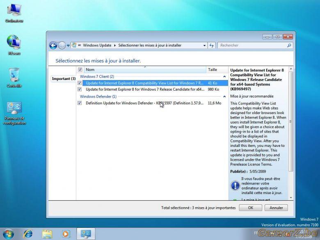Open the Réseau desktop icon
This screenshot has height=240, width=320.
click(x=14, y=45)
